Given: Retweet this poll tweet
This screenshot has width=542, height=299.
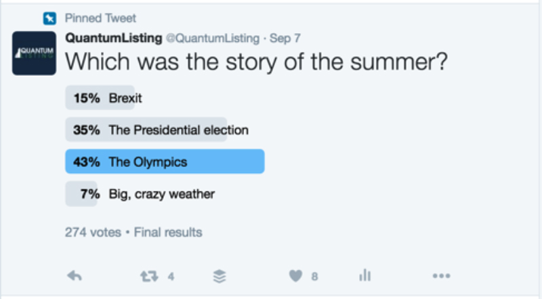Looking at the screenshot, I should click(148, 276).
